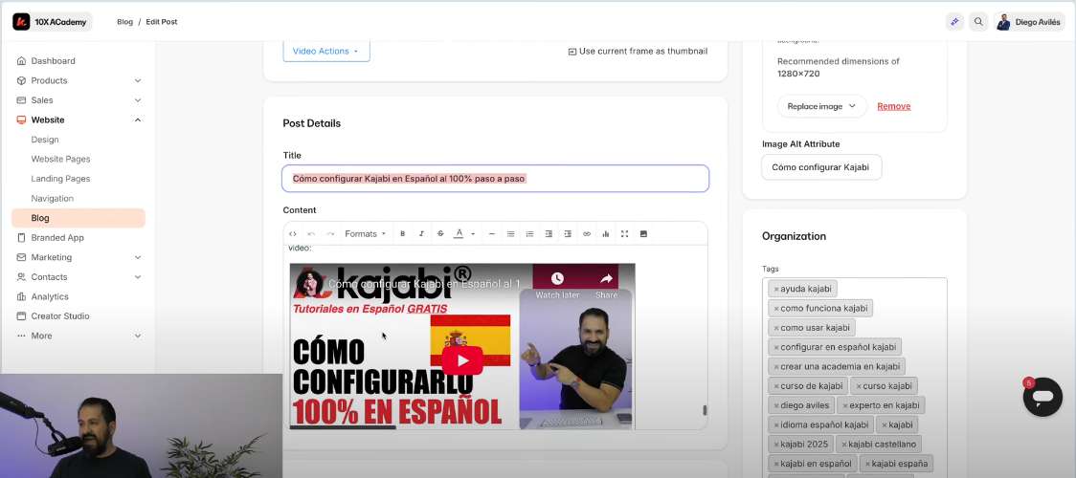Click the redo icon in editor toolbar
This screenshot has width=1076, height=478.
[330, 233]
